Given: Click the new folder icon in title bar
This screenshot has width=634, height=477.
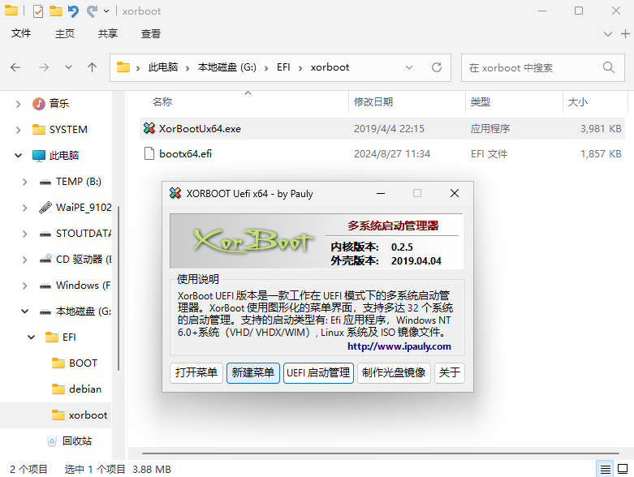Looking at the screenshot, I should [56, 11].
